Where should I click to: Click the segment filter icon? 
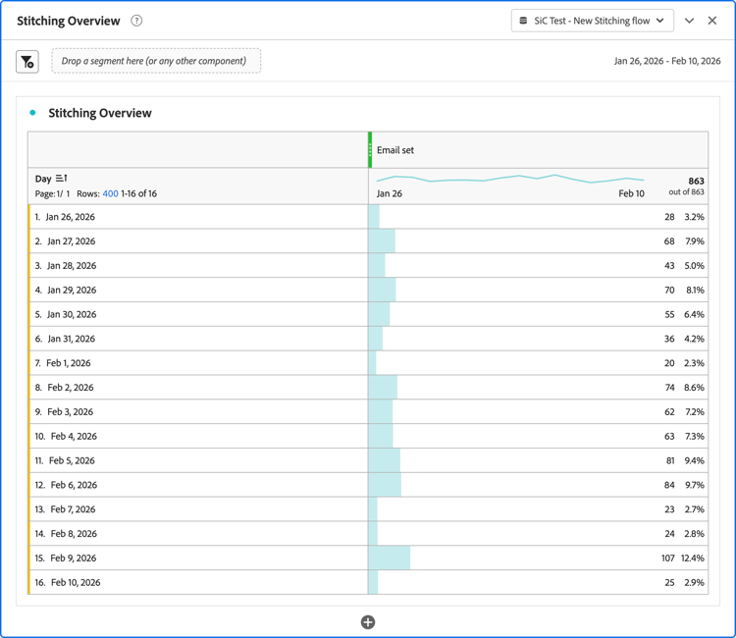27,62
